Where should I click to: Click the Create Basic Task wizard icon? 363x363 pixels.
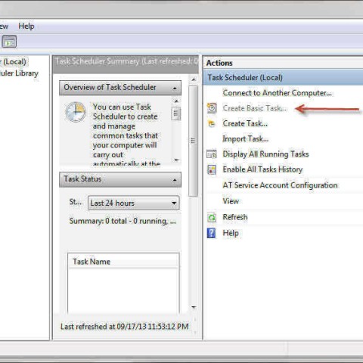(212, 108)
